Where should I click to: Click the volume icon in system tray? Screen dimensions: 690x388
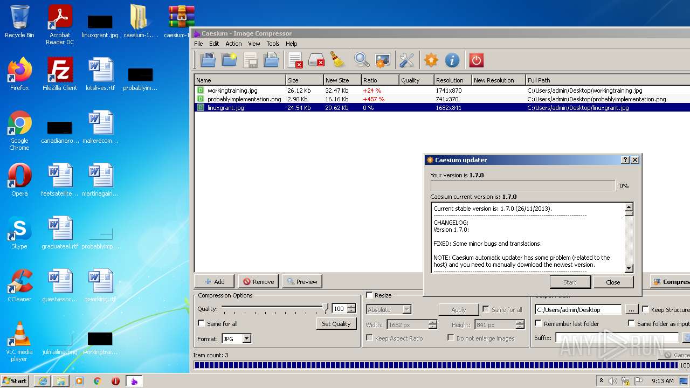coord(613,381)
